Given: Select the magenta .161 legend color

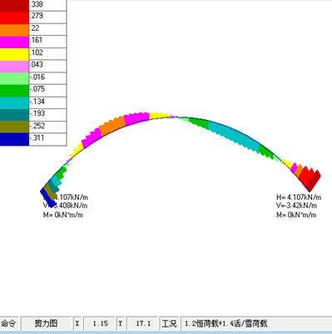Looking at the screenshot, I should pyautogui.click(x=14, y=42).
